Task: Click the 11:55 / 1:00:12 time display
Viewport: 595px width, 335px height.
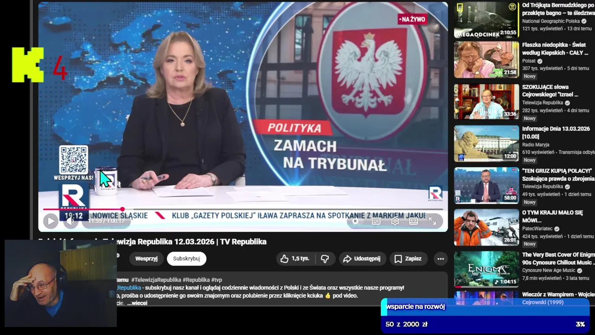Action: [x=106, y=221]
